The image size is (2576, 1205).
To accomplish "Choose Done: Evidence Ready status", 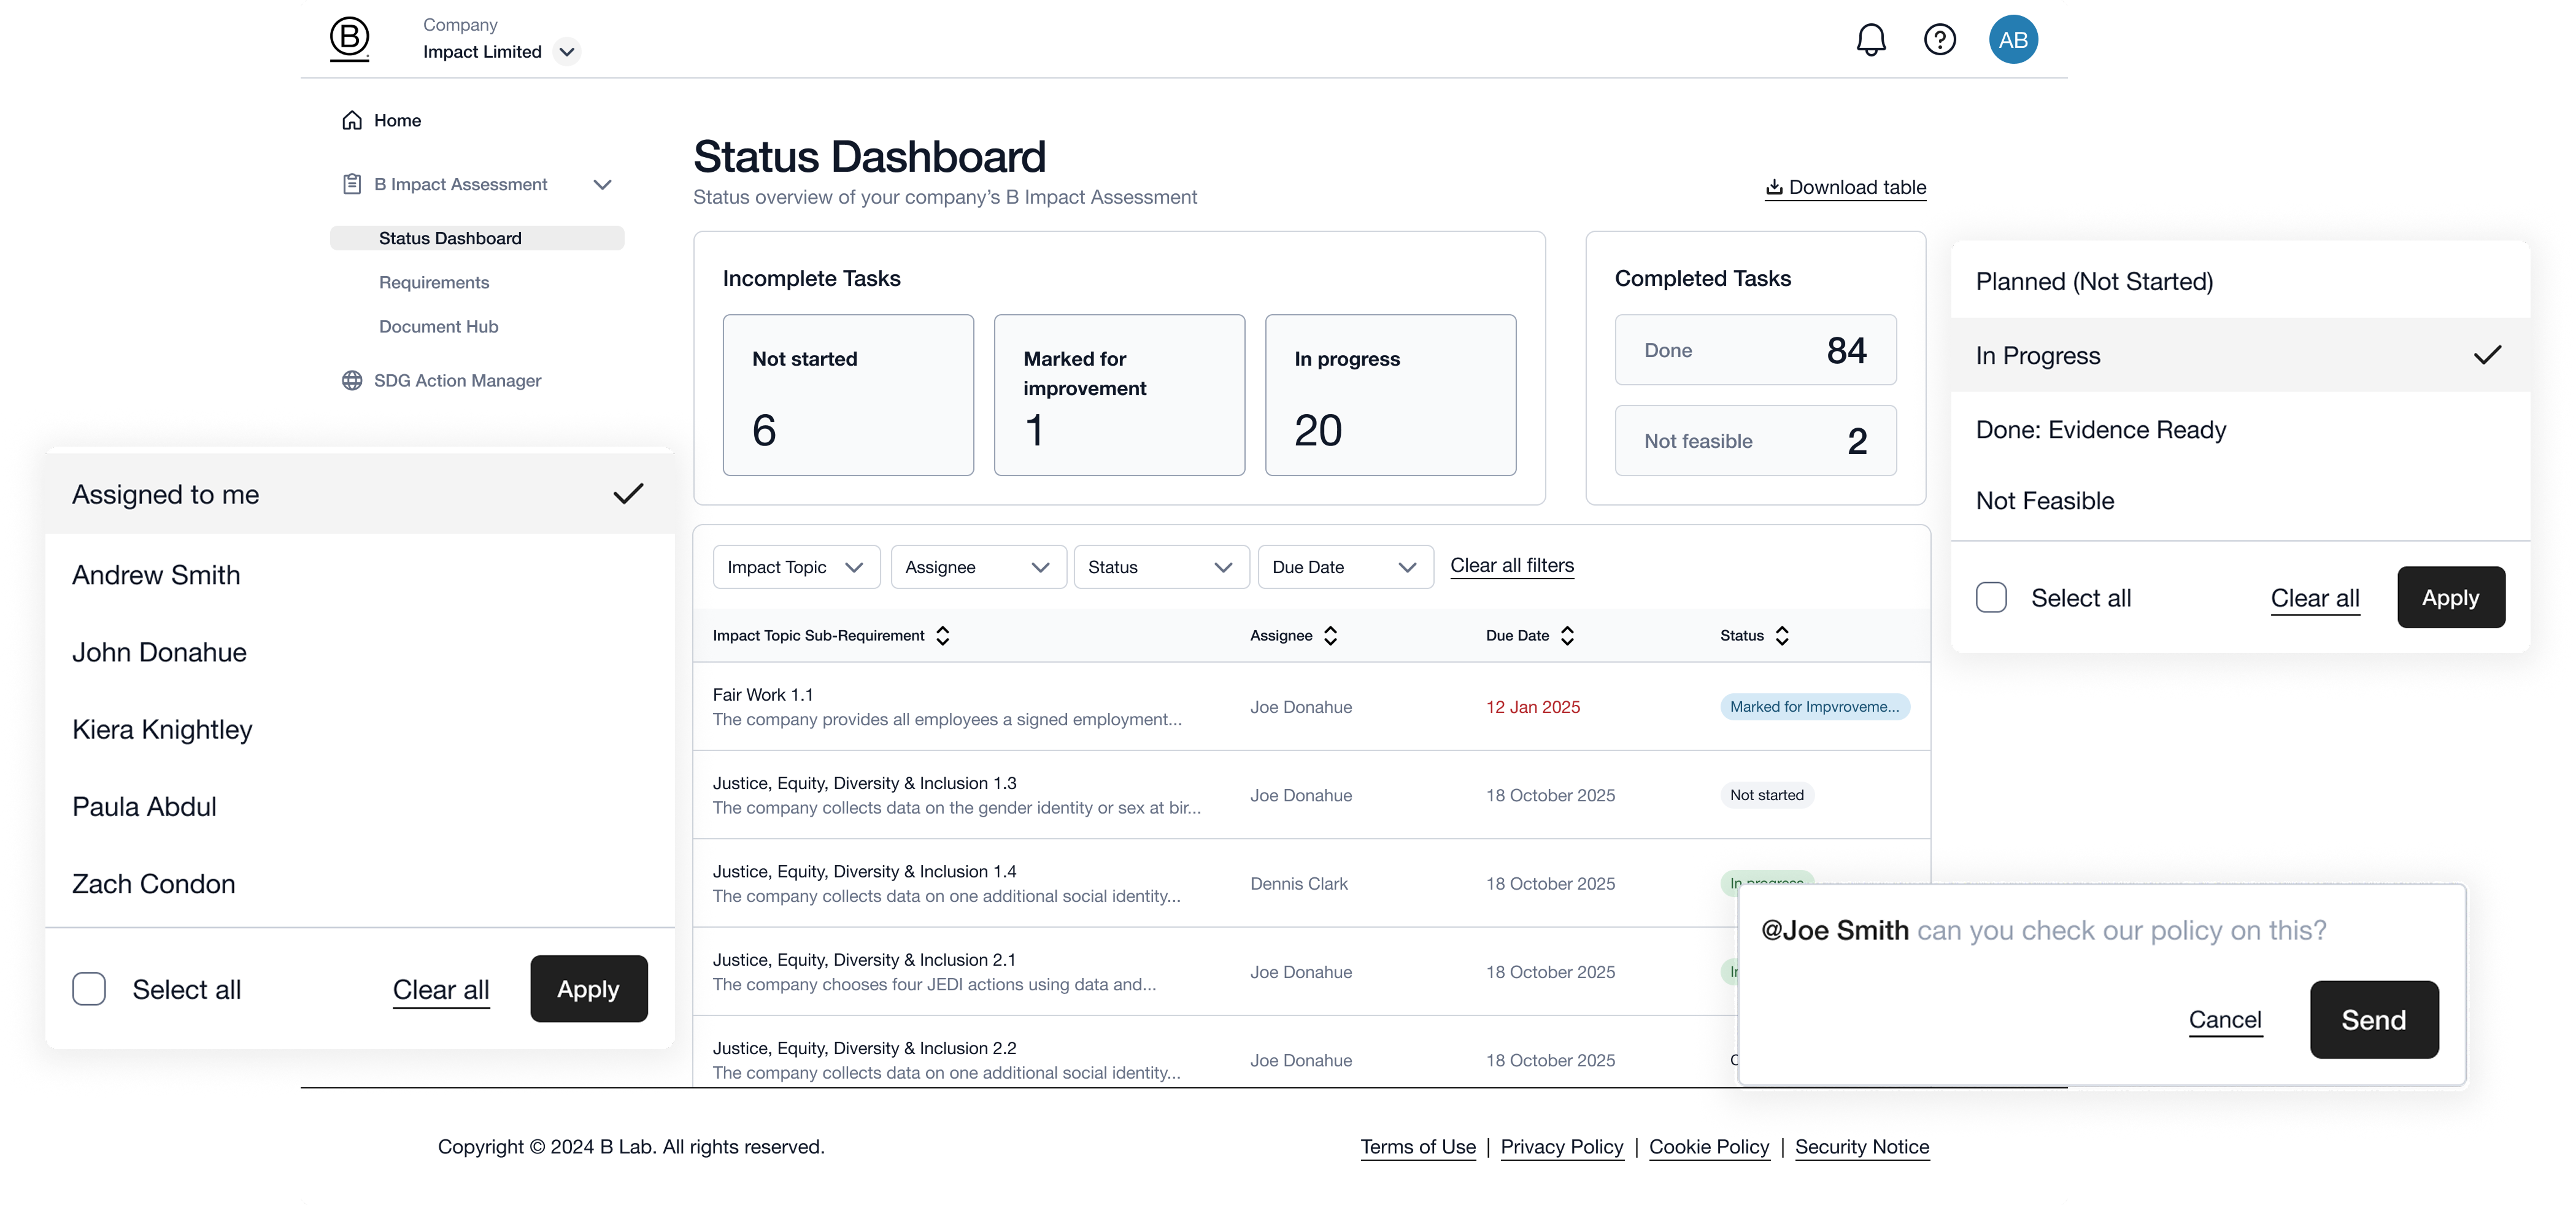I will (x=2240, y=429).
